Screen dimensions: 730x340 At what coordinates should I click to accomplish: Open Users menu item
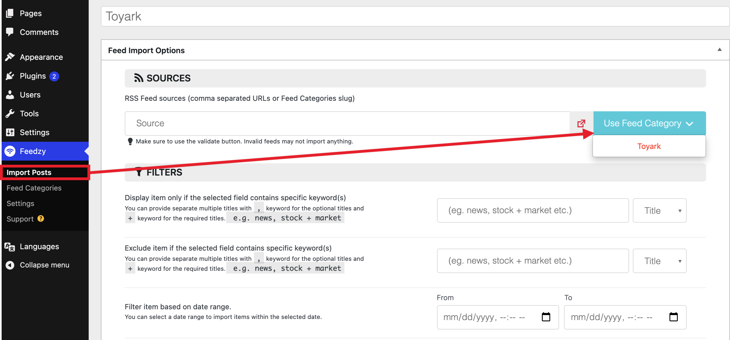[30, 95]
